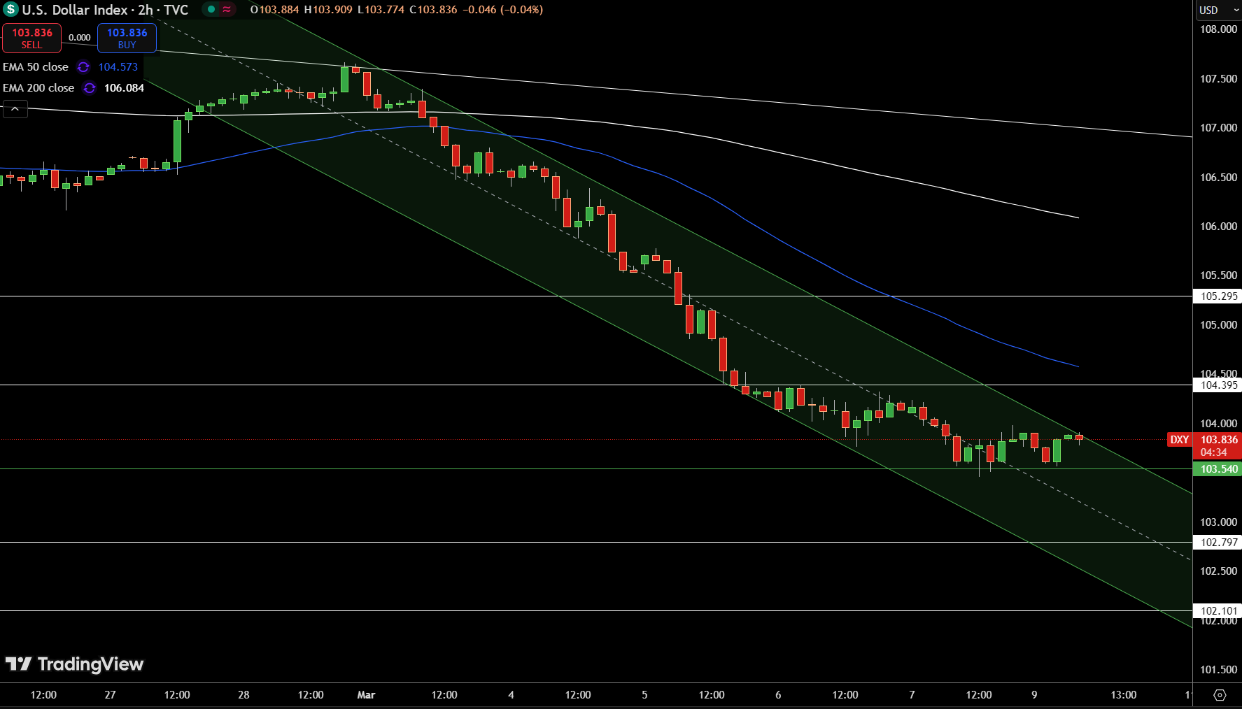Viewport: 1242px width, 709px height.
Task: Click the current price 103.836 axis label
Action: click(x=1219, y=440)
